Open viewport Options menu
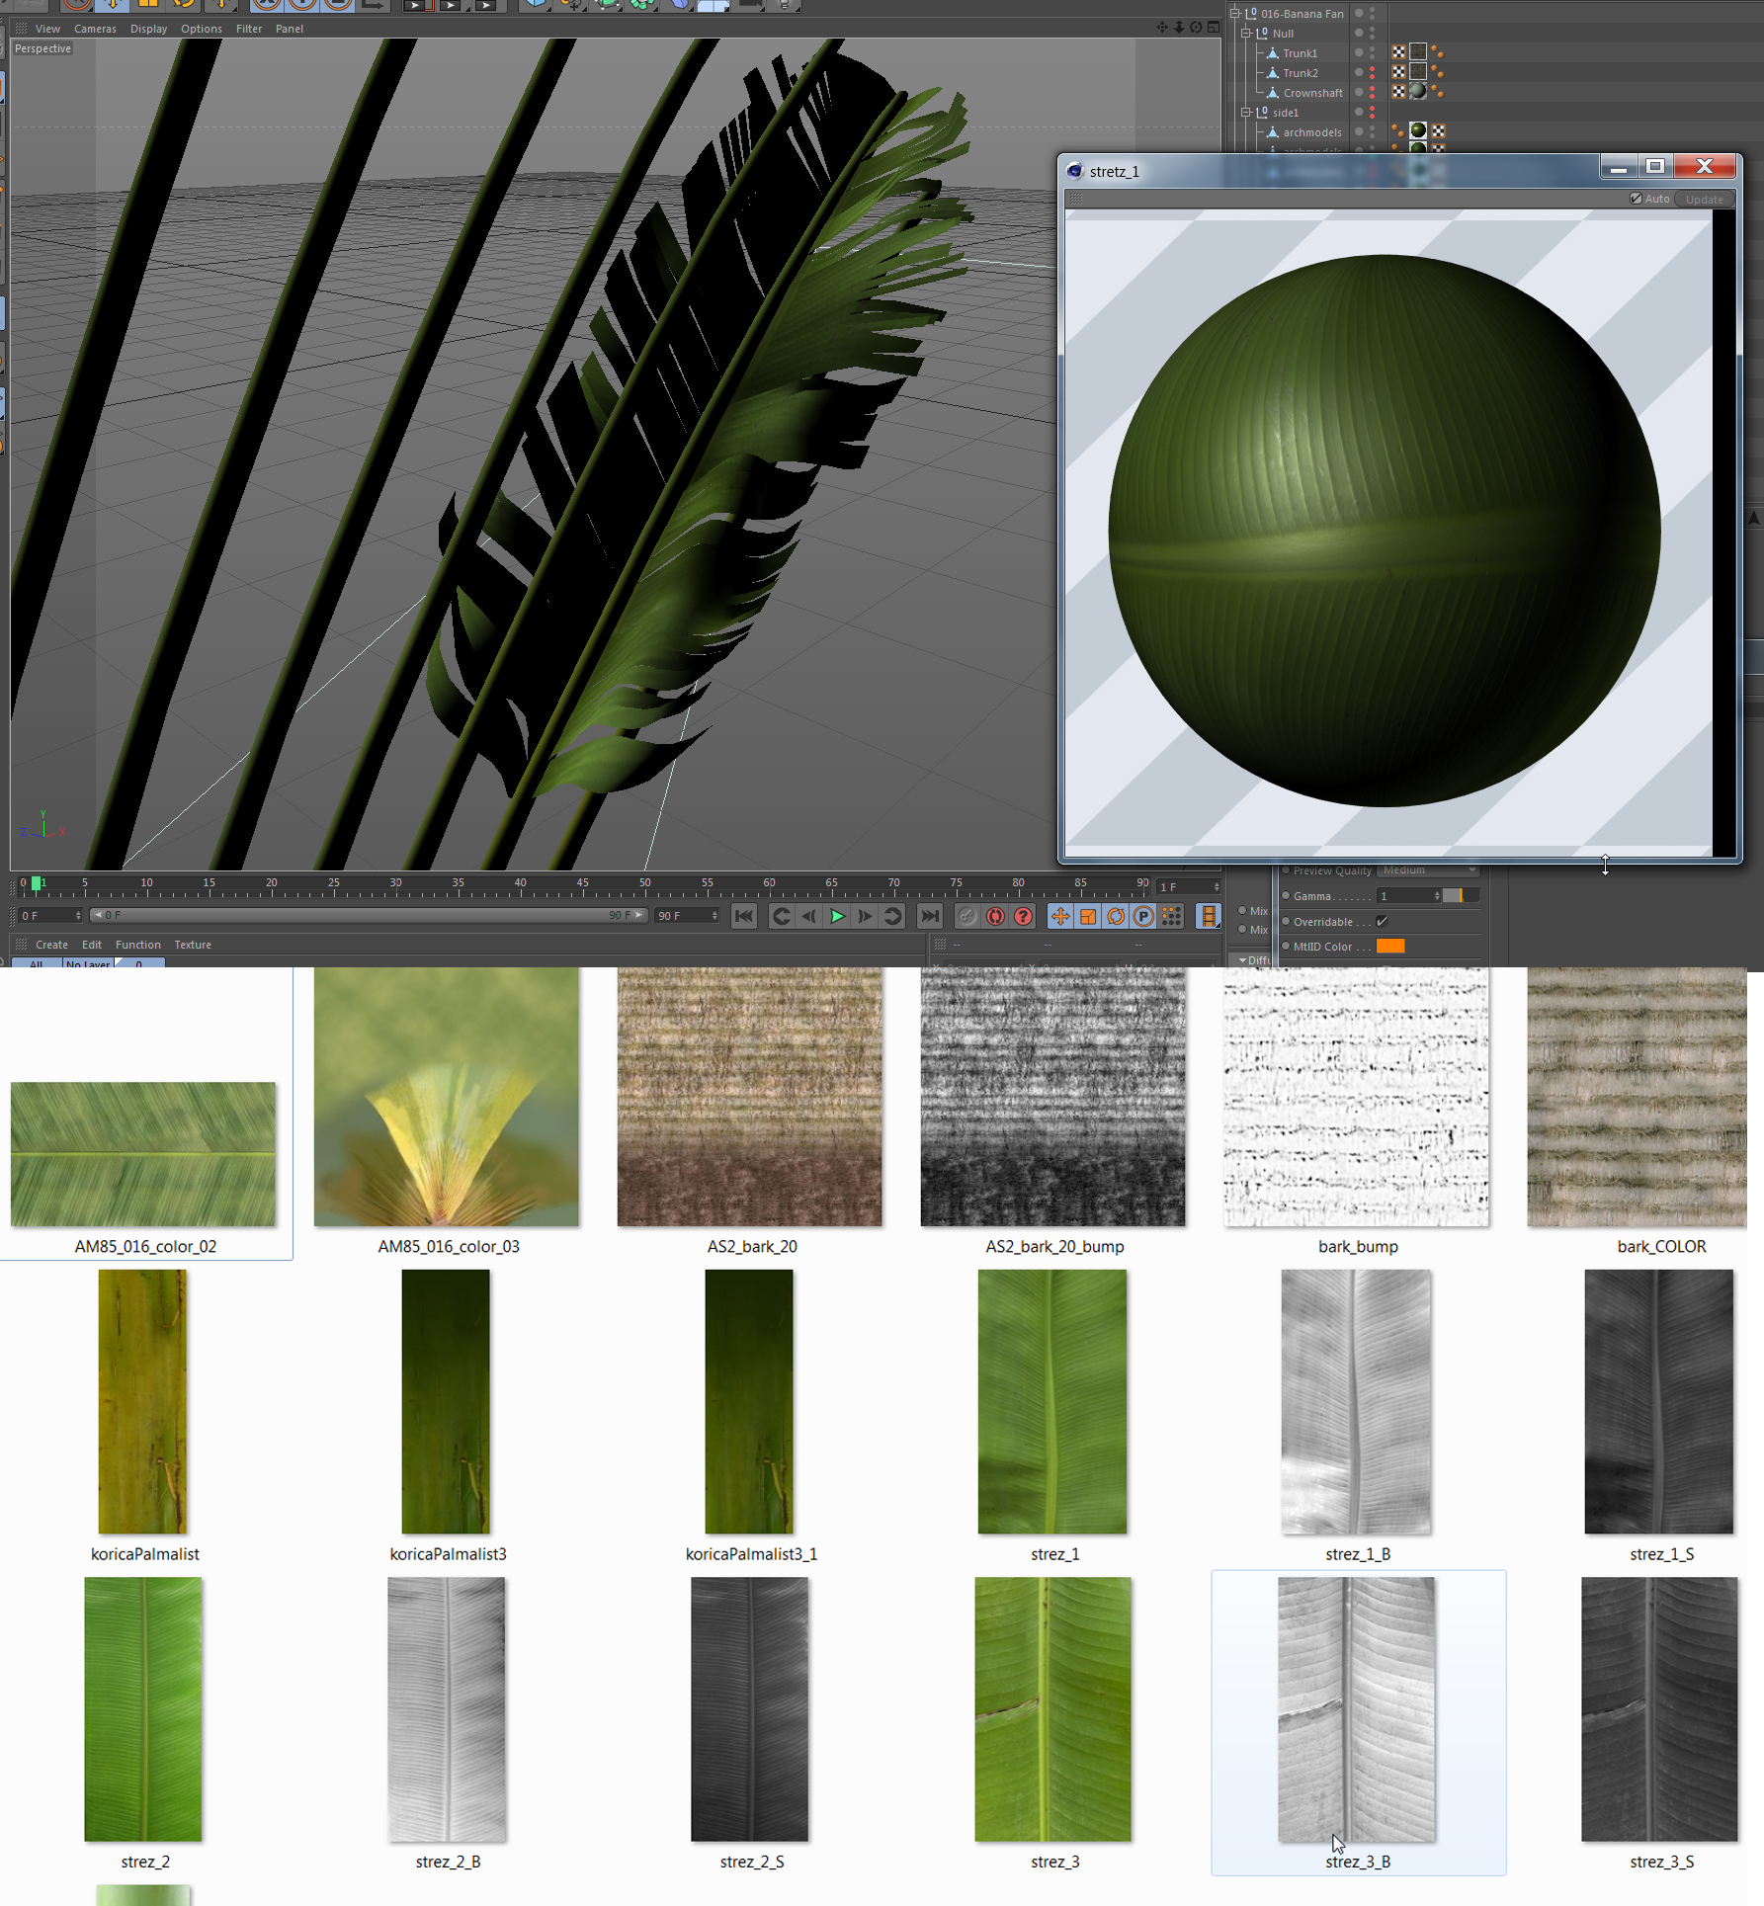Screen dimensions: 1764x1906 point(202,29)
